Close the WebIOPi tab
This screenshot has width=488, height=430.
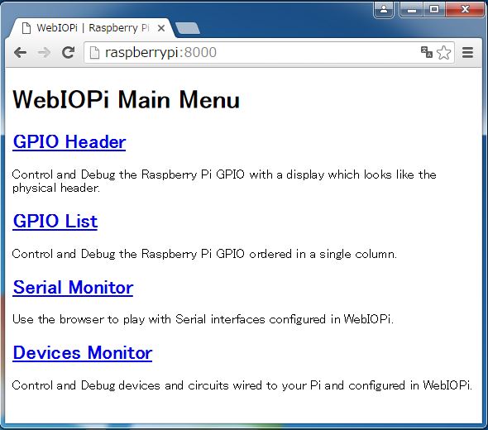161,28
